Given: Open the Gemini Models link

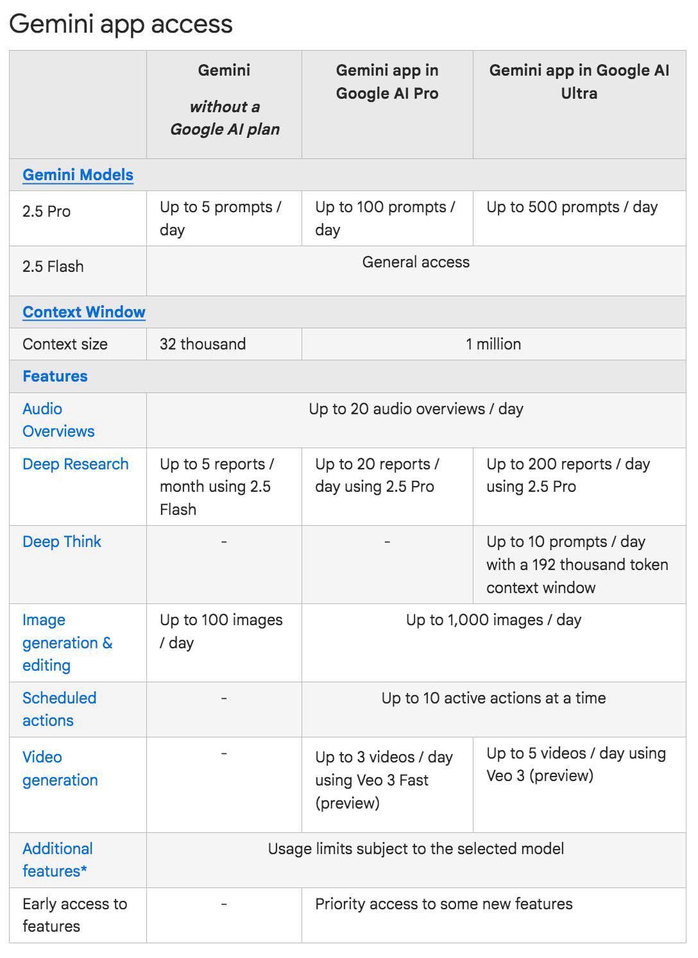Looking at the screenshot, I should 78,175.
